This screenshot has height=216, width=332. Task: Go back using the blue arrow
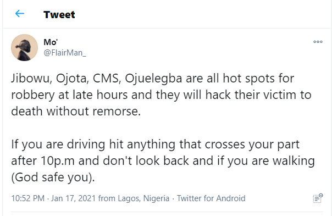tap(20, 14)
